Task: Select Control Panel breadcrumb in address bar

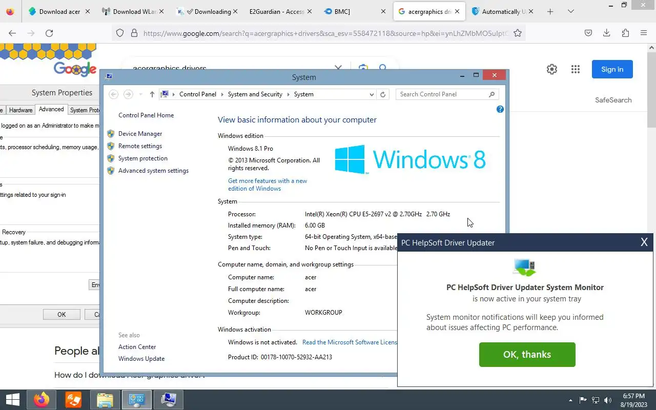Action: click(x=198, y=94)
